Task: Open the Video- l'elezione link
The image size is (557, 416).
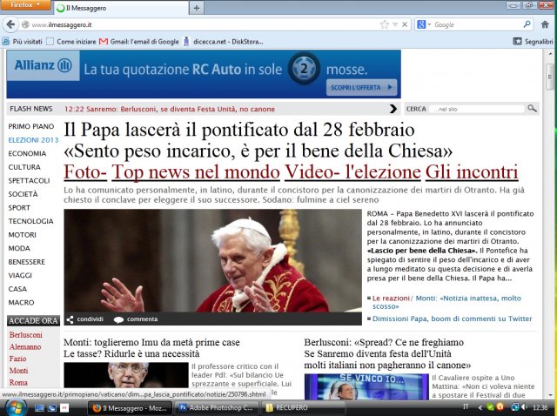Action: 352,172
